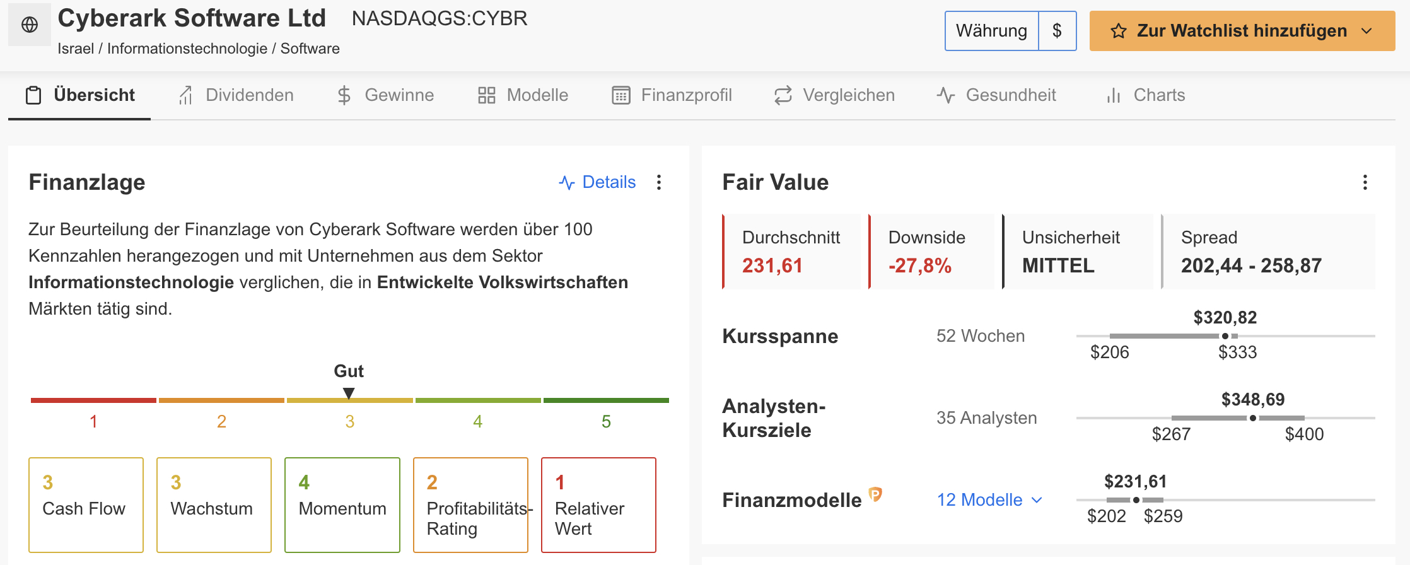The image size is (1410, 565).
Task: Select the Cash Flow score card
Action: pyautogui.click(x=86, y=505)
